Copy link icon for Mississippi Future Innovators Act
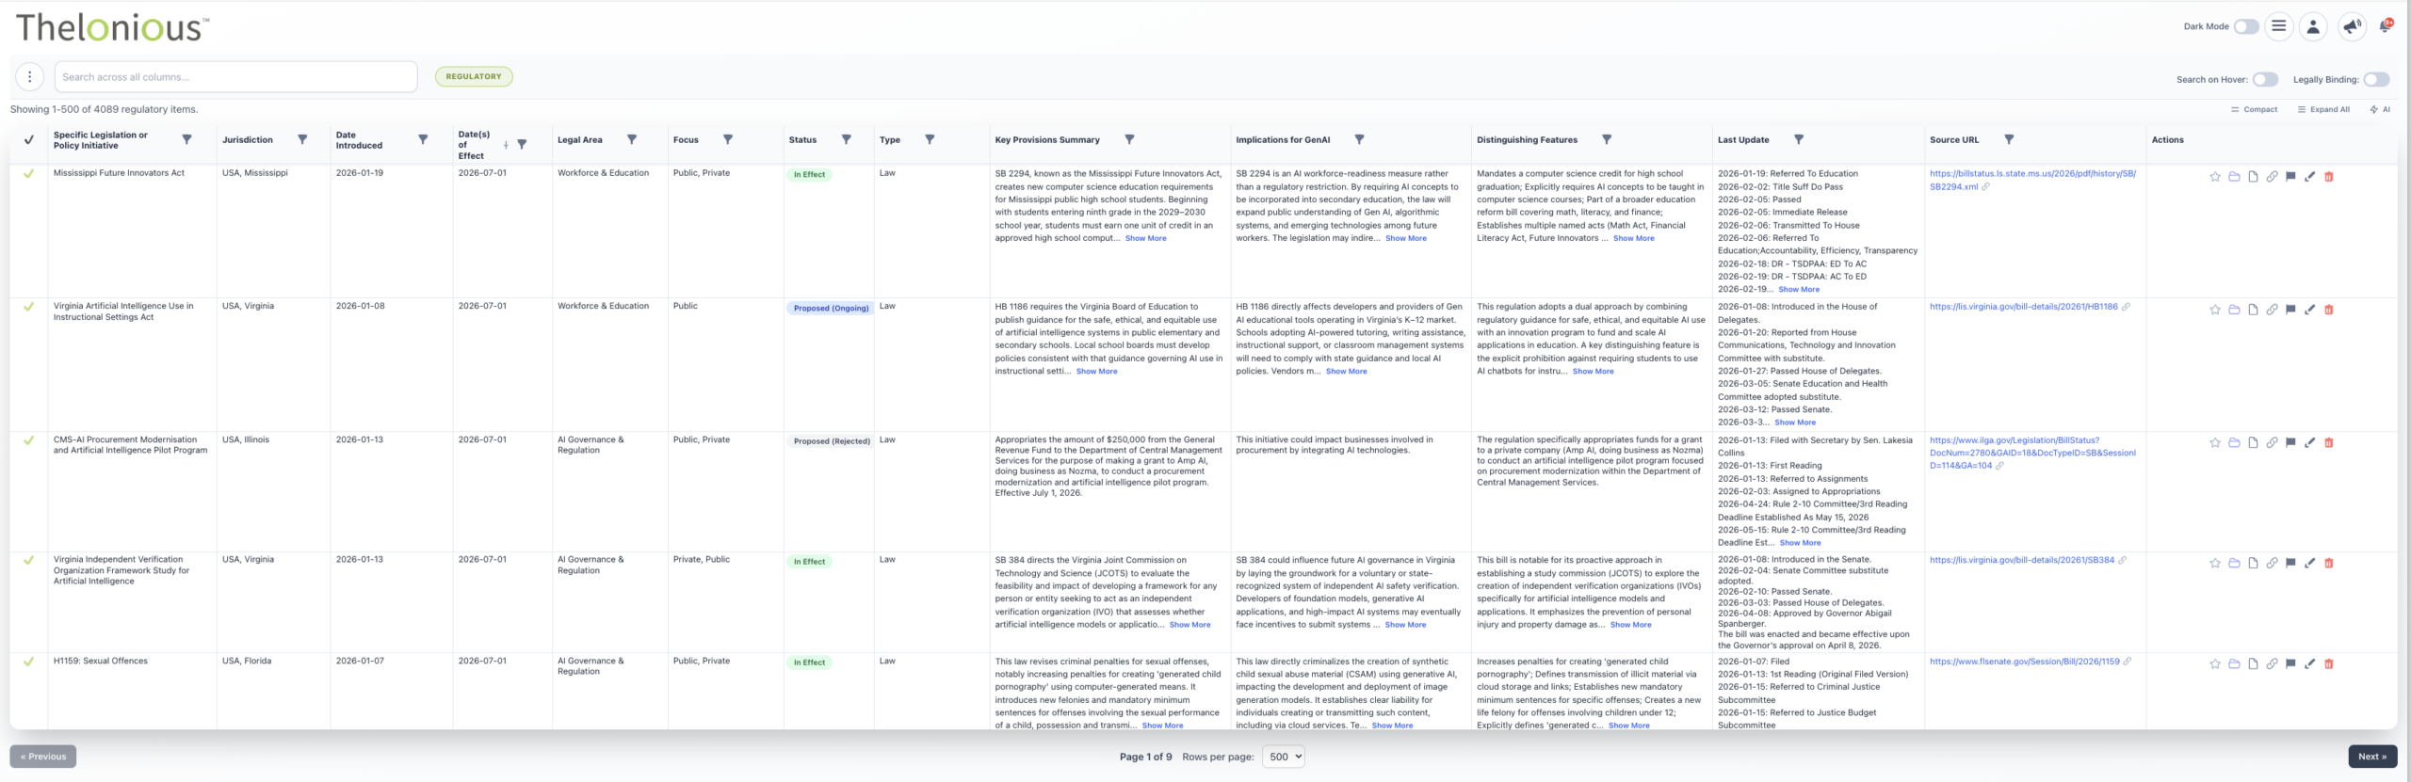The height and width of the screenshot is (782, 2411). [x=2272, y=177]
